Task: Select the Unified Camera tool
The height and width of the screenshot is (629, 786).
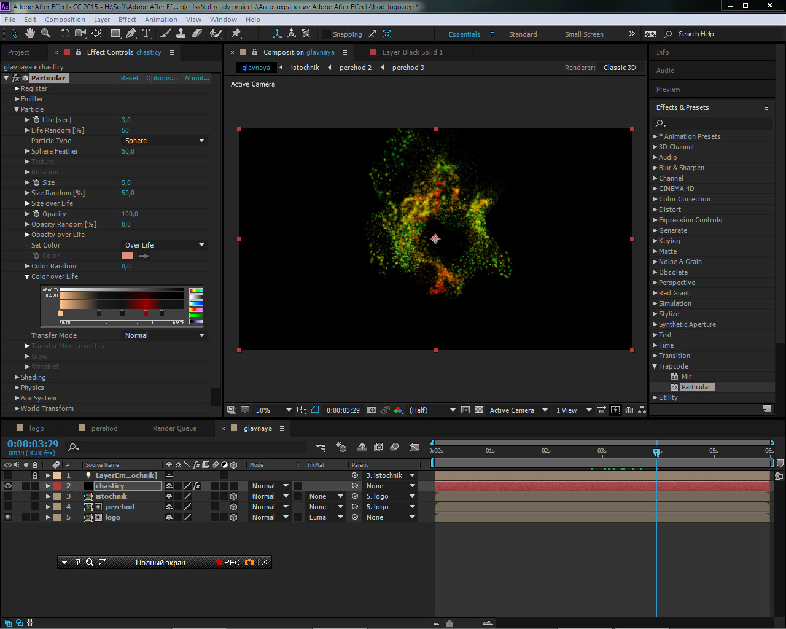Action: pyautogui.click(x=80, y=34)
